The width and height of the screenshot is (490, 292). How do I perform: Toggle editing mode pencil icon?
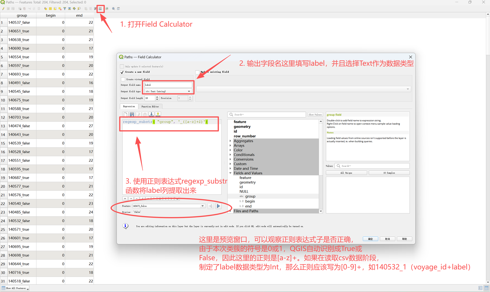[3, 9]
